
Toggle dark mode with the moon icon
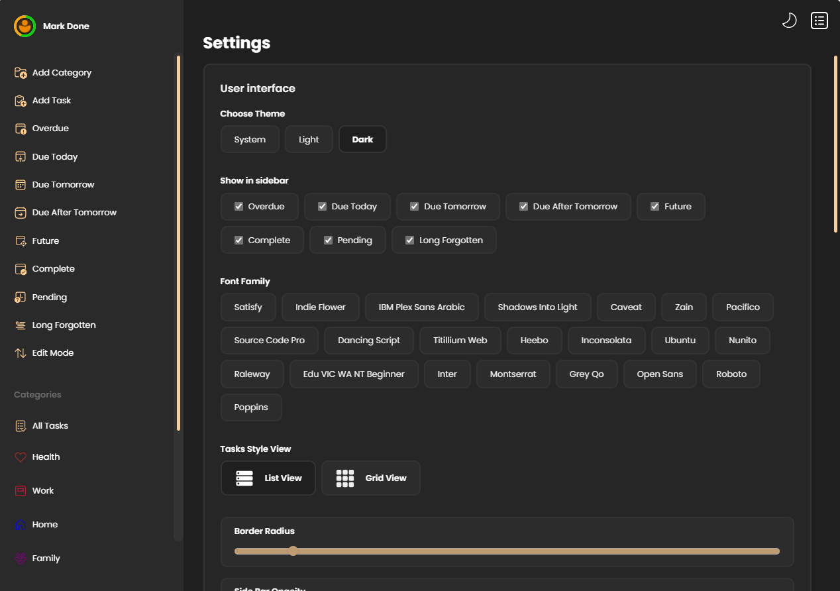789,21
